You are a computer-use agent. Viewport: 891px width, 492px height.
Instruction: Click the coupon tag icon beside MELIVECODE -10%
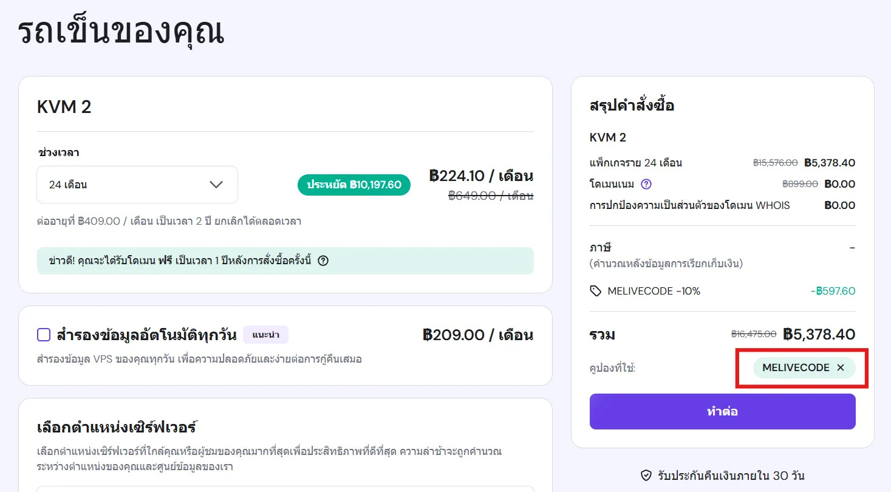coord(595,291)
